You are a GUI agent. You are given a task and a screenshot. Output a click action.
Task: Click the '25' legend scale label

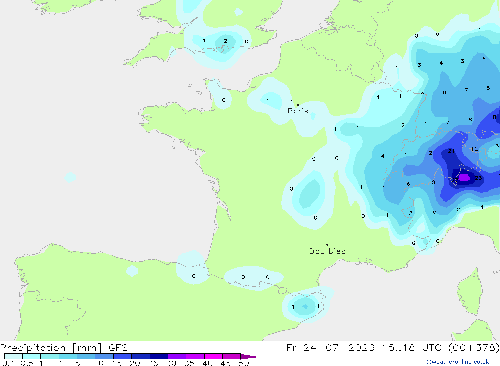coord(153,363)
